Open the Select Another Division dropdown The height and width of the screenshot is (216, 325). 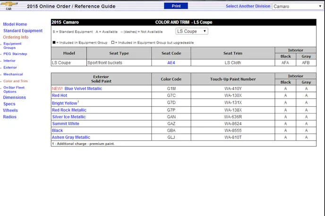coord(298,6)
